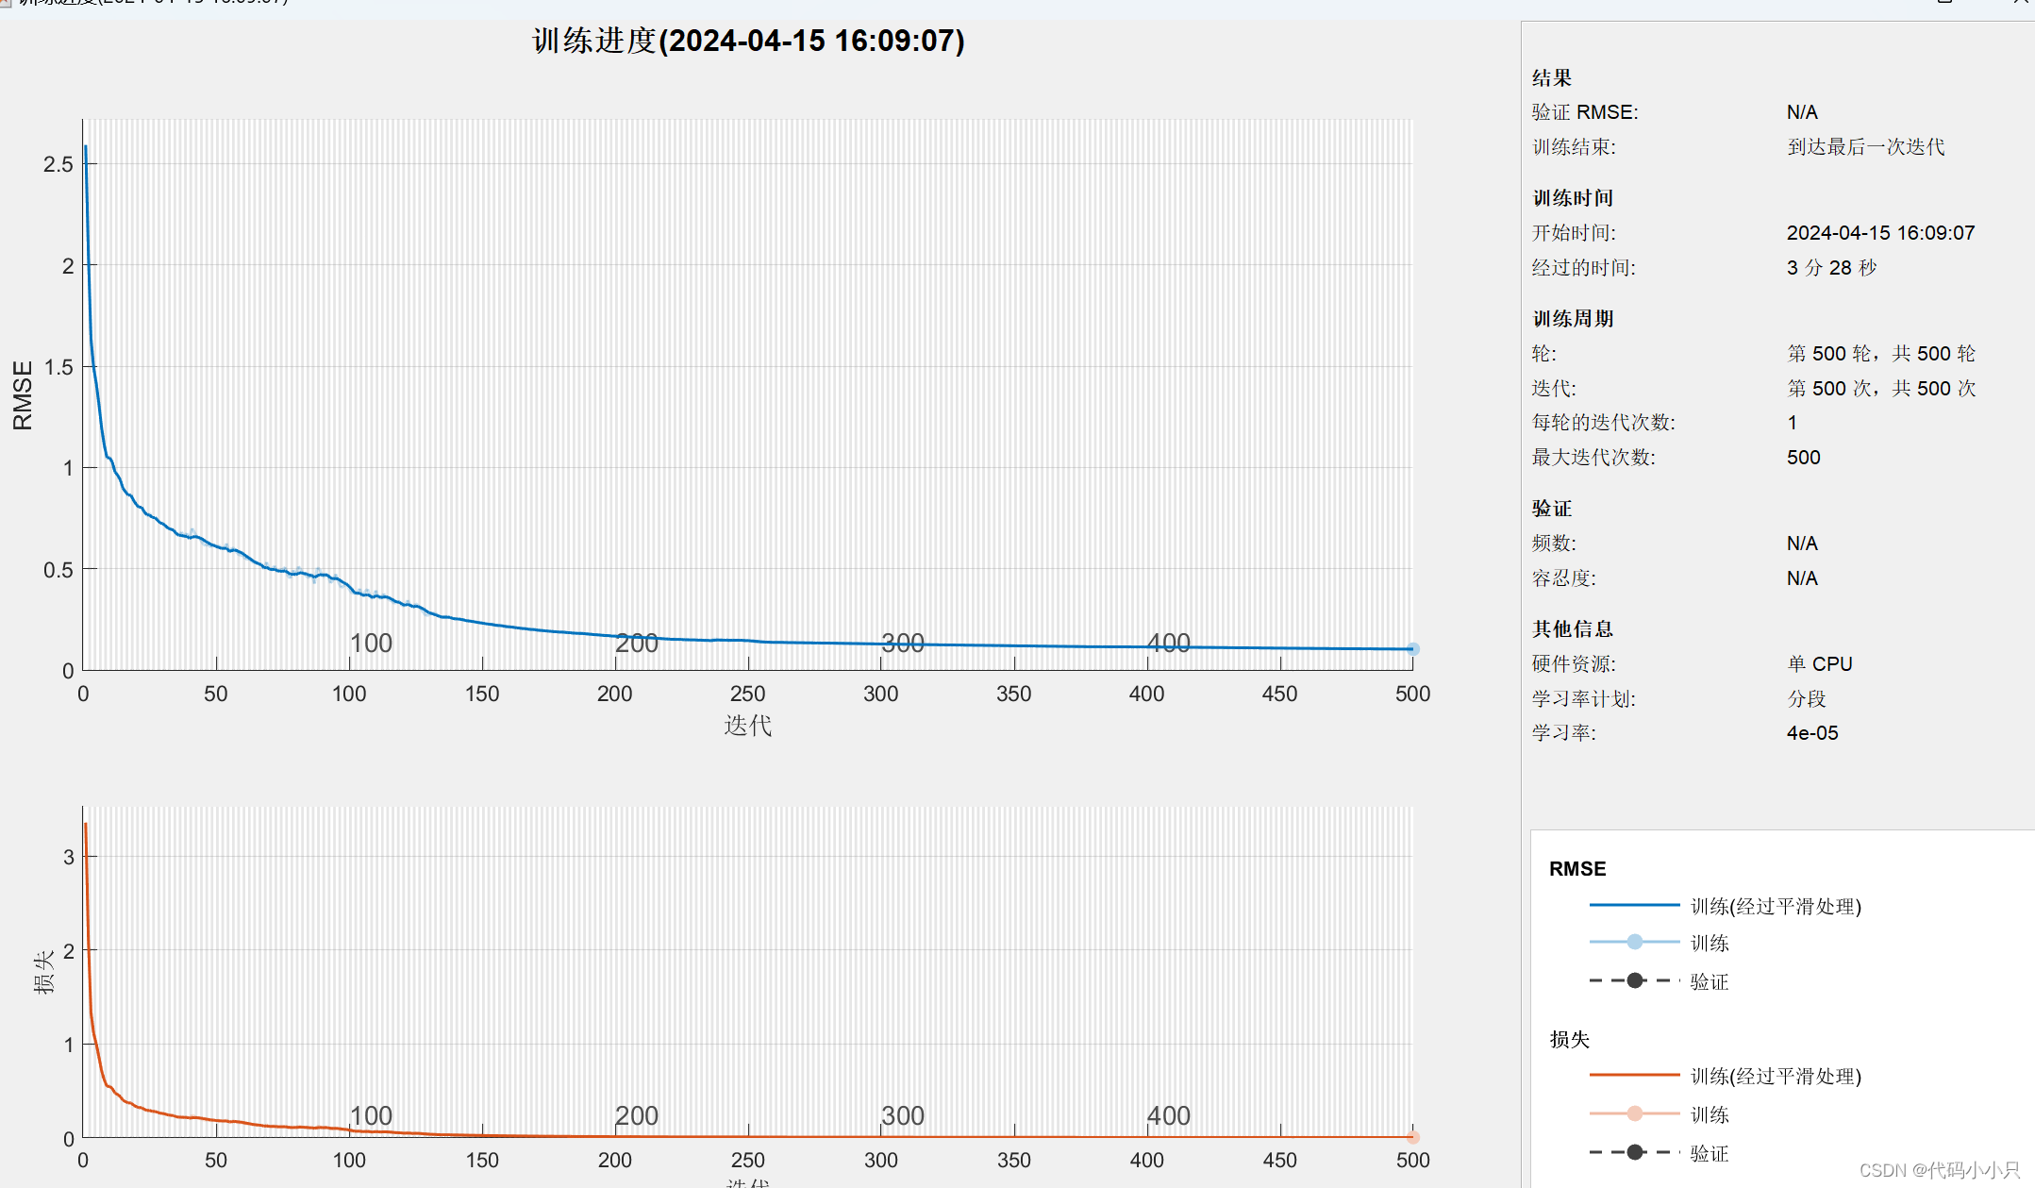This screenshot has height=1188, width=2035.
Task: Click the final loss data point marker
Action: pyautogui.click(x=1412, y=1137)
